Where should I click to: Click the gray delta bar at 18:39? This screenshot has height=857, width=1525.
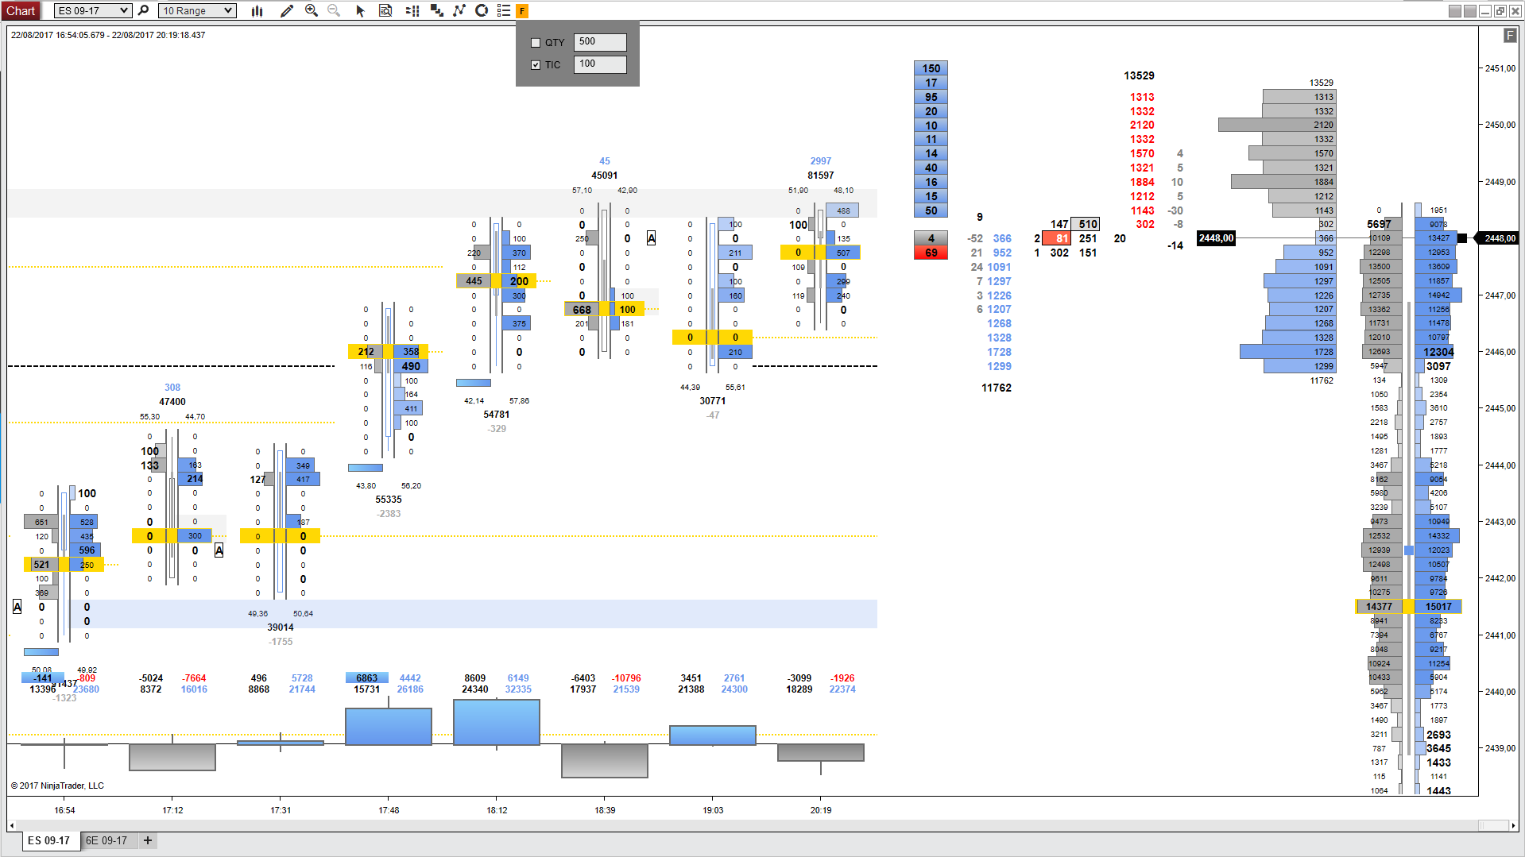tap(605, 760)
